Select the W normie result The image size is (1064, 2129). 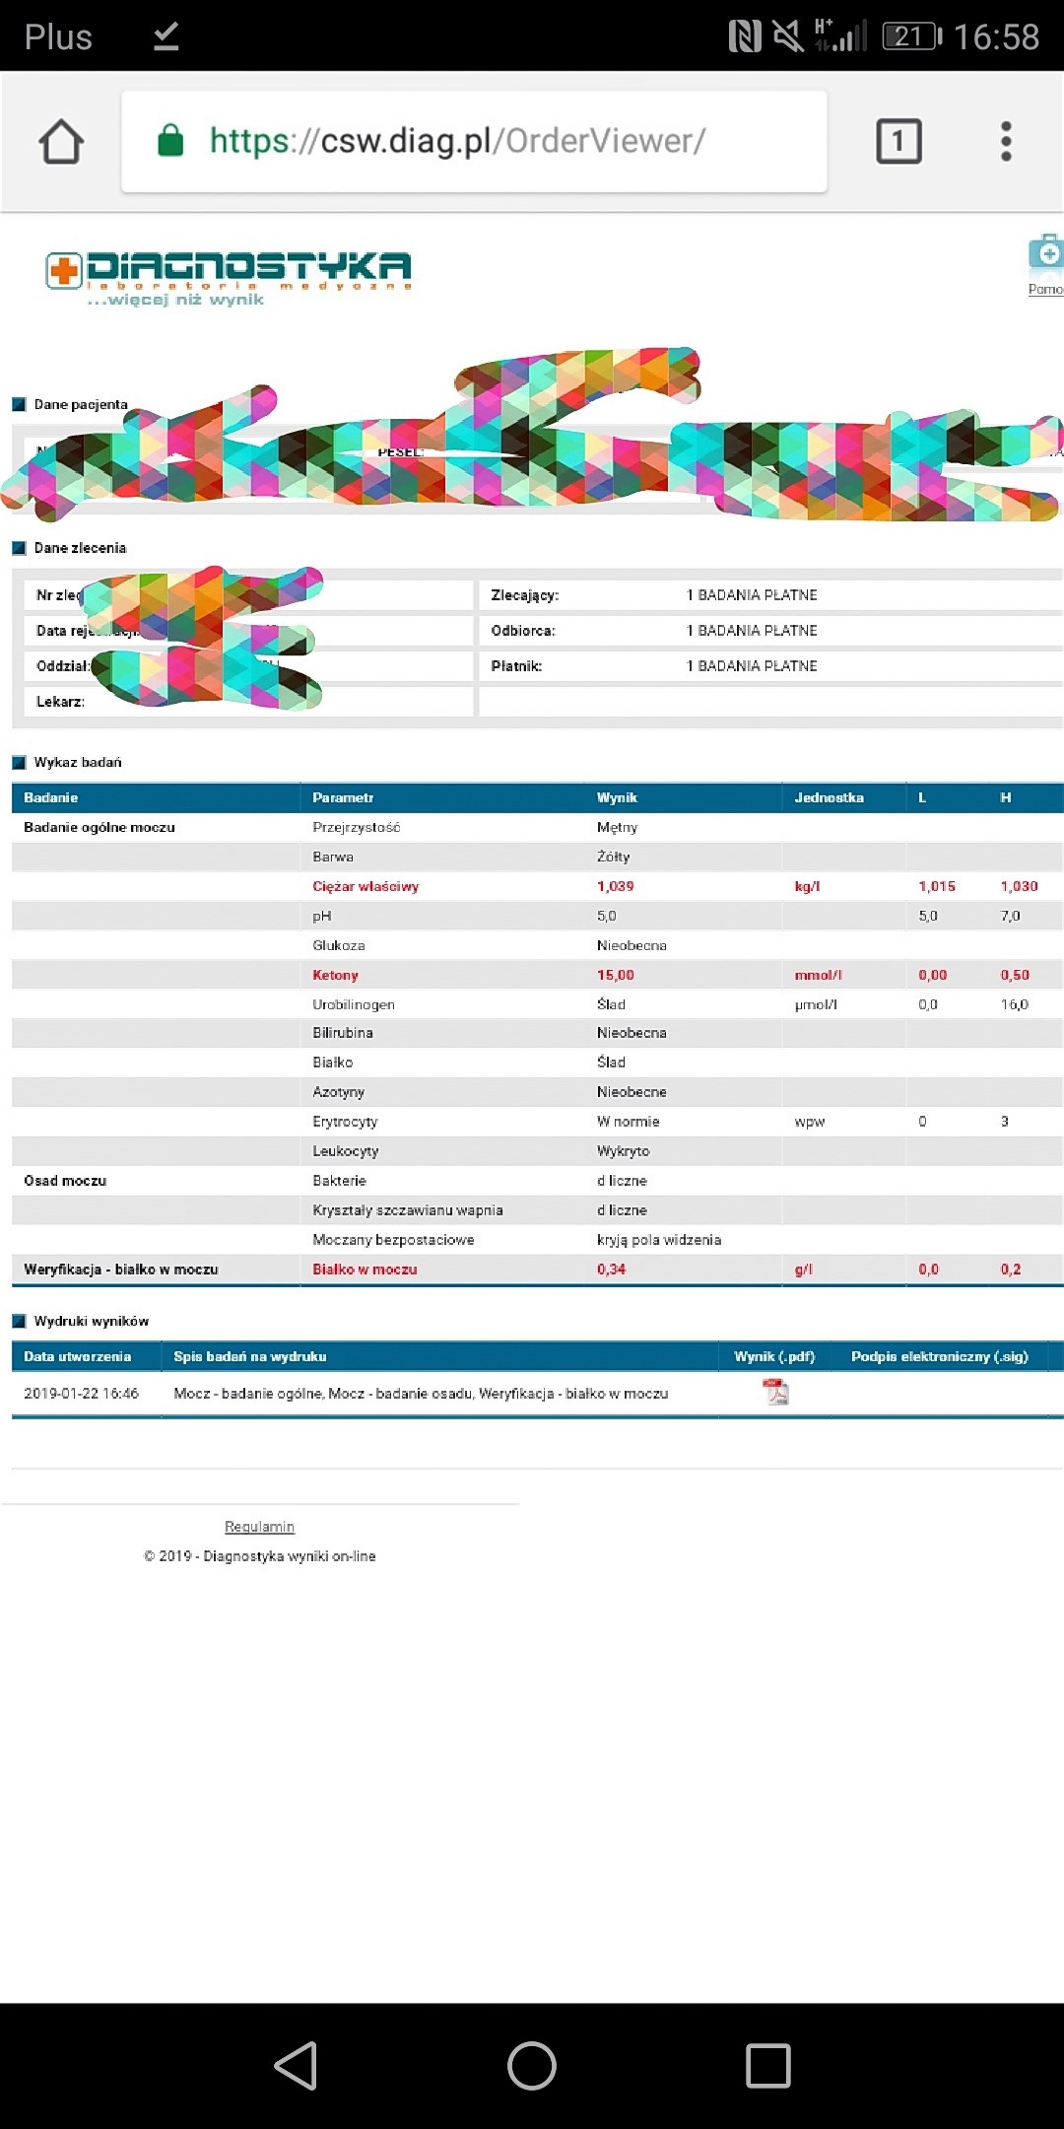(x=628, y=1122)
